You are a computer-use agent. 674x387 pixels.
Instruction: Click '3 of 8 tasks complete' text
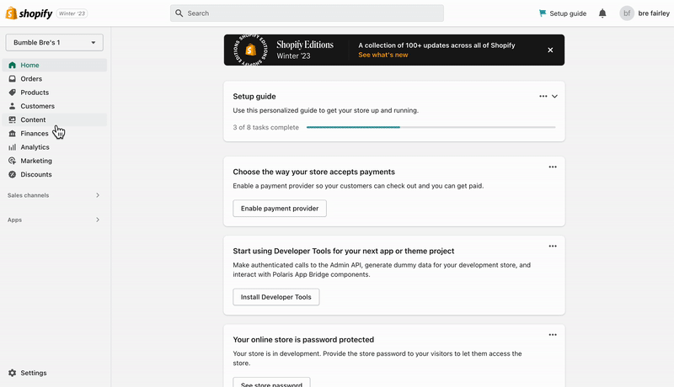[x=265, y=127]
